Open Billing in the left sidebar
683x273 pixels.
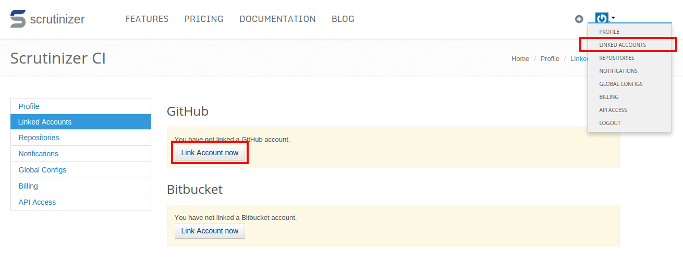coord(28,186)
